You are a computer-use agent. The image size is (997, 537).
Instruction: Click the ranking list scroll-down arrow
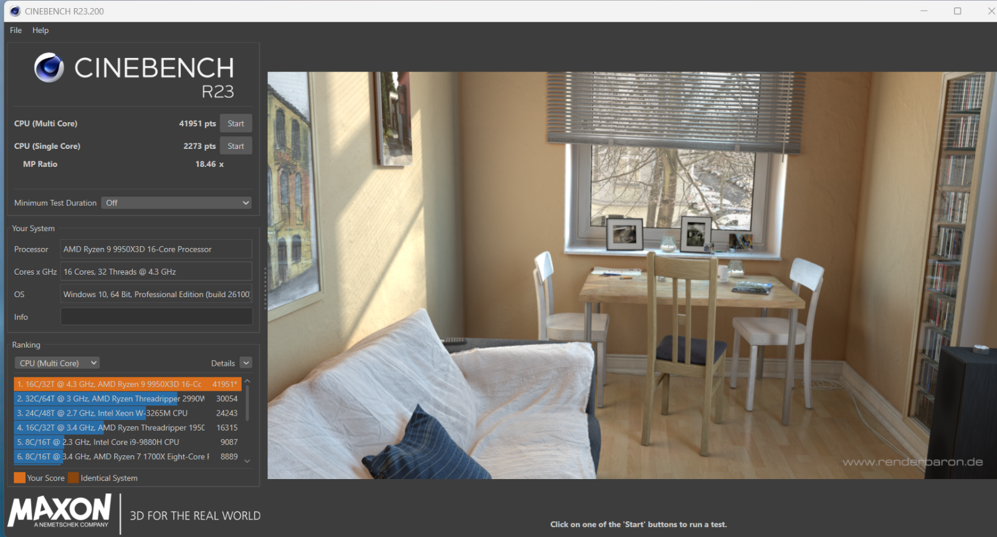tap(247, 461)
